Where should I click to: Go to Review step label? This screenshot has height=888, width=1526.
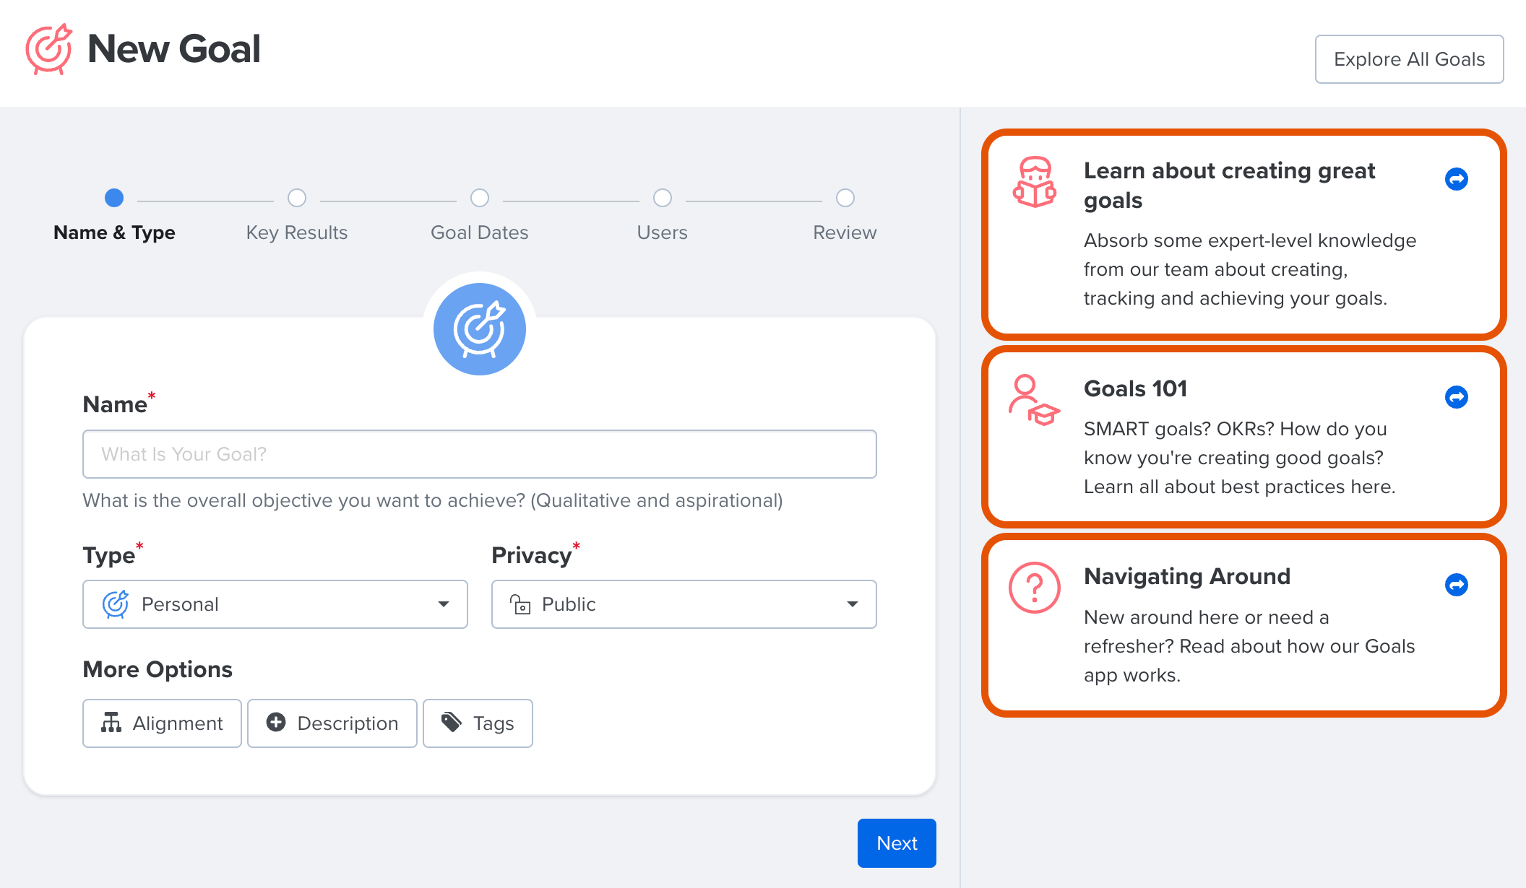[845, 232]
